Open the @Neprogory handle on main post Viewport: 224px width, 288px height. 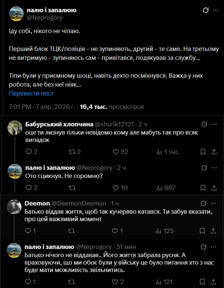pyautogui.click(x=44, y=17)
